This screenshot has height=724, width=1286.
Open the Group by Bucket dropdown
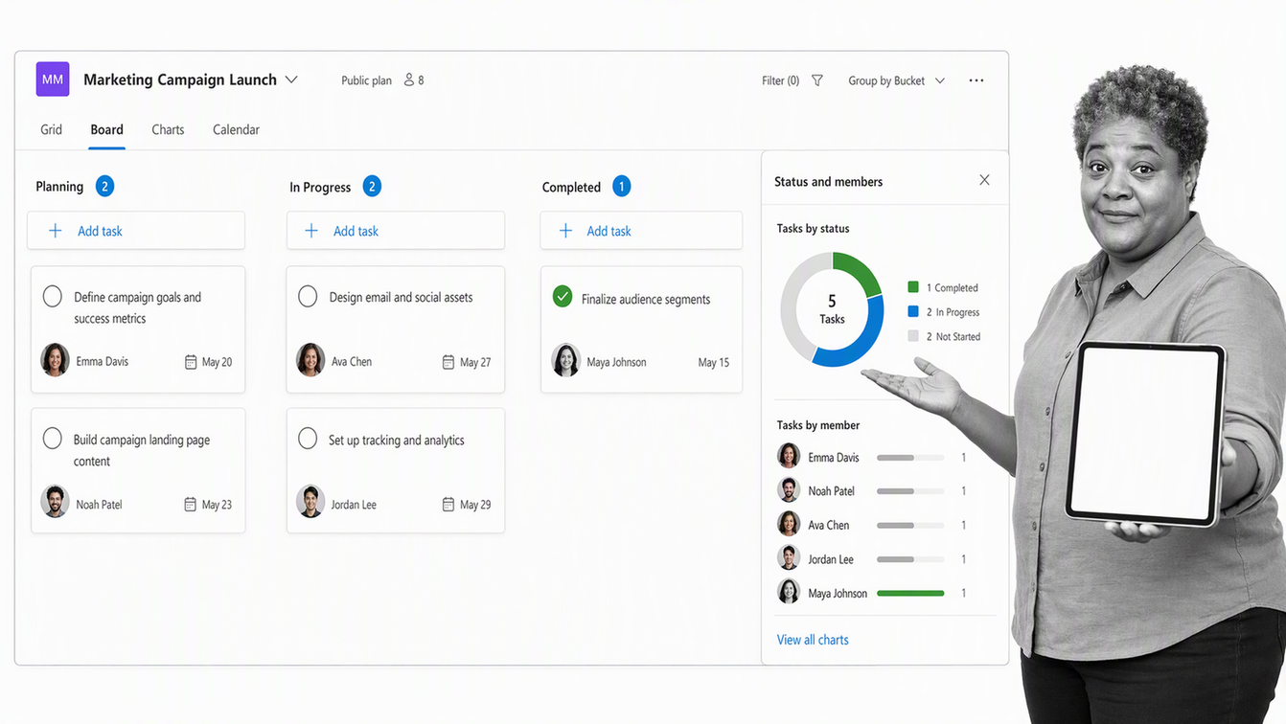[897, 80]
